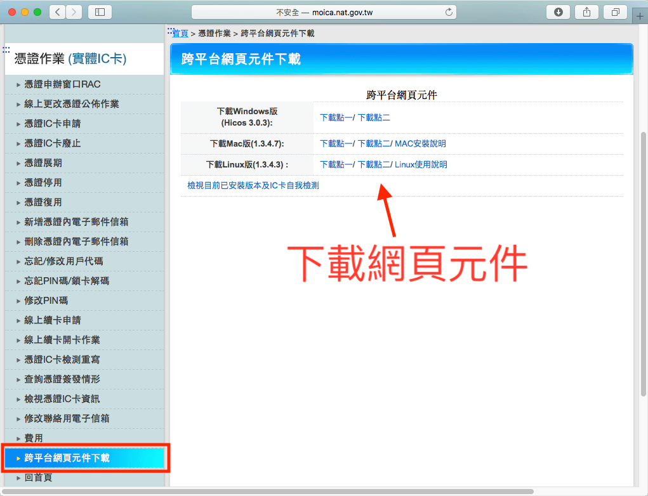Open 憑證IC卡廢止 menu item
The width and height of the screenshot is (648, 496).
pos(52,143)
